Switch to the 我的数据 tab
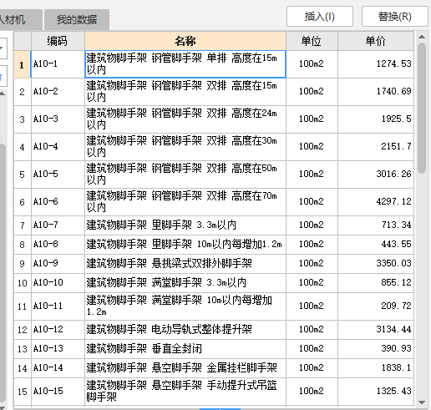 (x=77, y=19)
